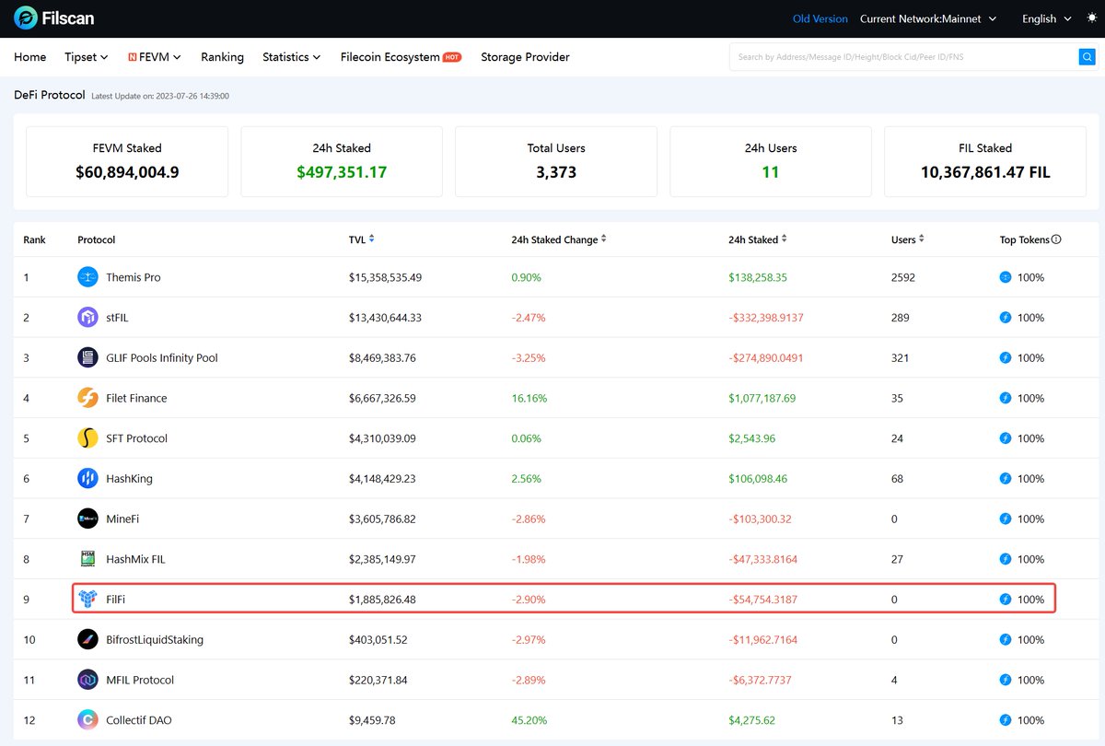This screenshot has height=746, width=1105.
Task: Click the SFT Protocol name text
Action: pyautogui.click(x=137, y=438)
